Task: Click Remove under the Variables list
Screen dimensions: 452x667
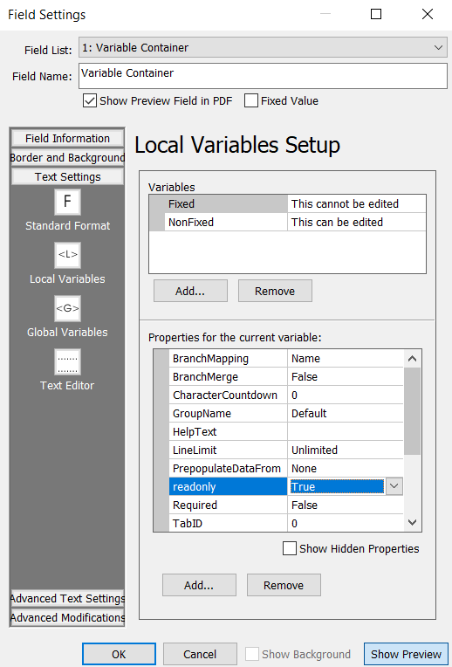Action: click(x=275, y=291)
